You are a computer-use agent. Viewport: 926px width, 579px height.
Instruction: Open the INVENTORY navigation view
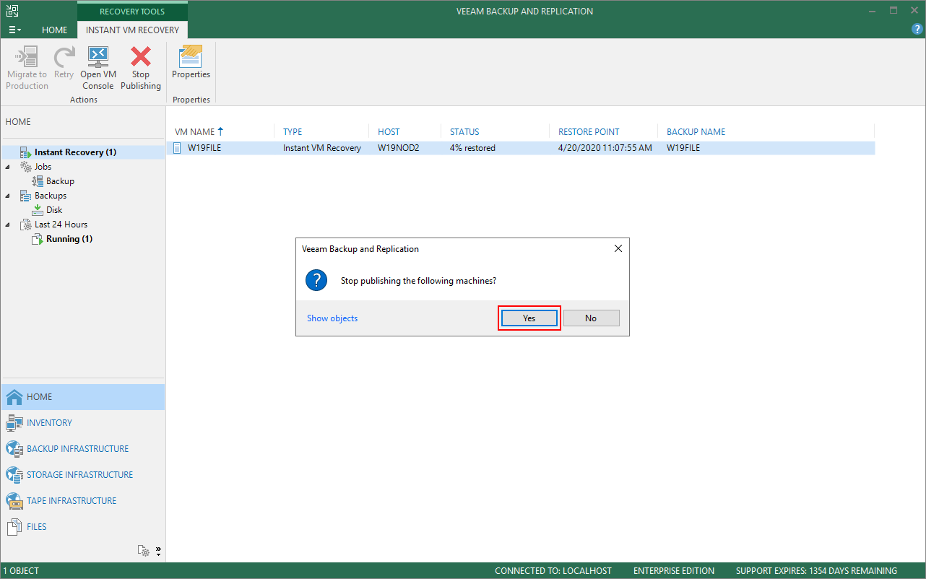[83, 423]
